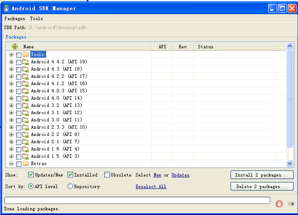This screenshot has height=215, width=298.
Task: Expand the Android 4.1.2 (API 16) node
Action: (11, 83)
